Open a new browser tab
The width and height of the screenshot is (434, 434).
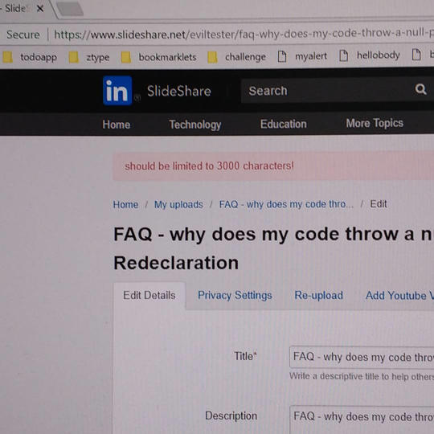70,9
